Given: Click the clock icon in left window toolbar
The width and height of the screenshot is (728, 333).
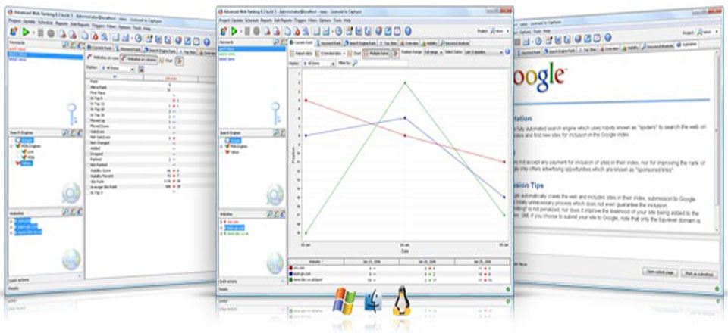Looking at the screenshot, I should pos(137,38).
